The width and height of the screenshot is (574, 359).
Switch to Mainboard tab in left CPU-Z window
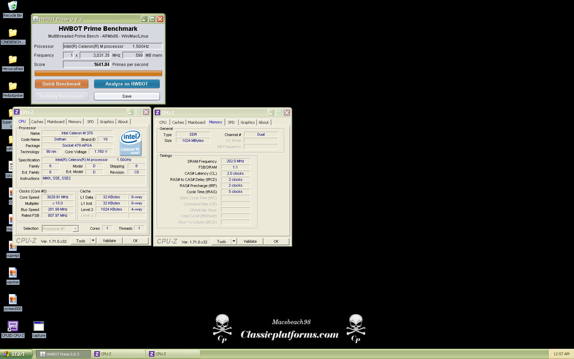click(x=56, y=122)
